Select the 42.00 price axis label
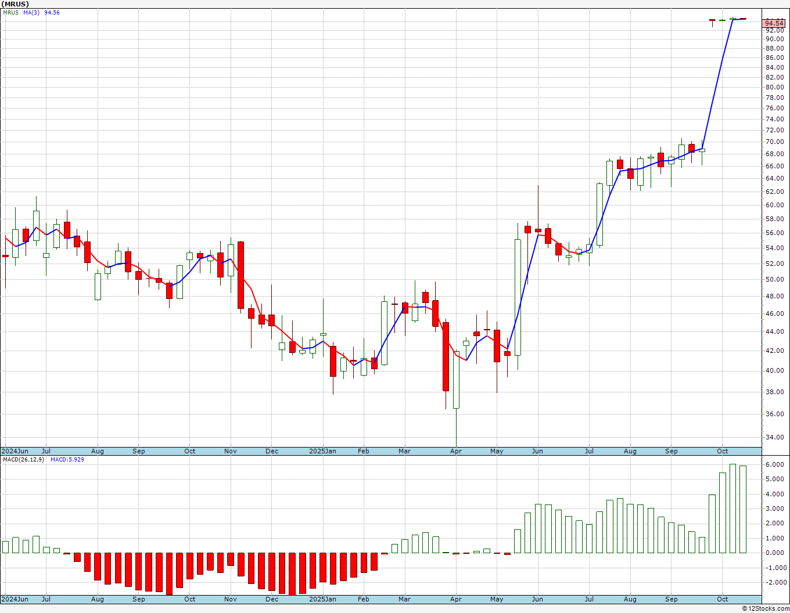The height and width of the screenshot is (613, 790). 774,351
